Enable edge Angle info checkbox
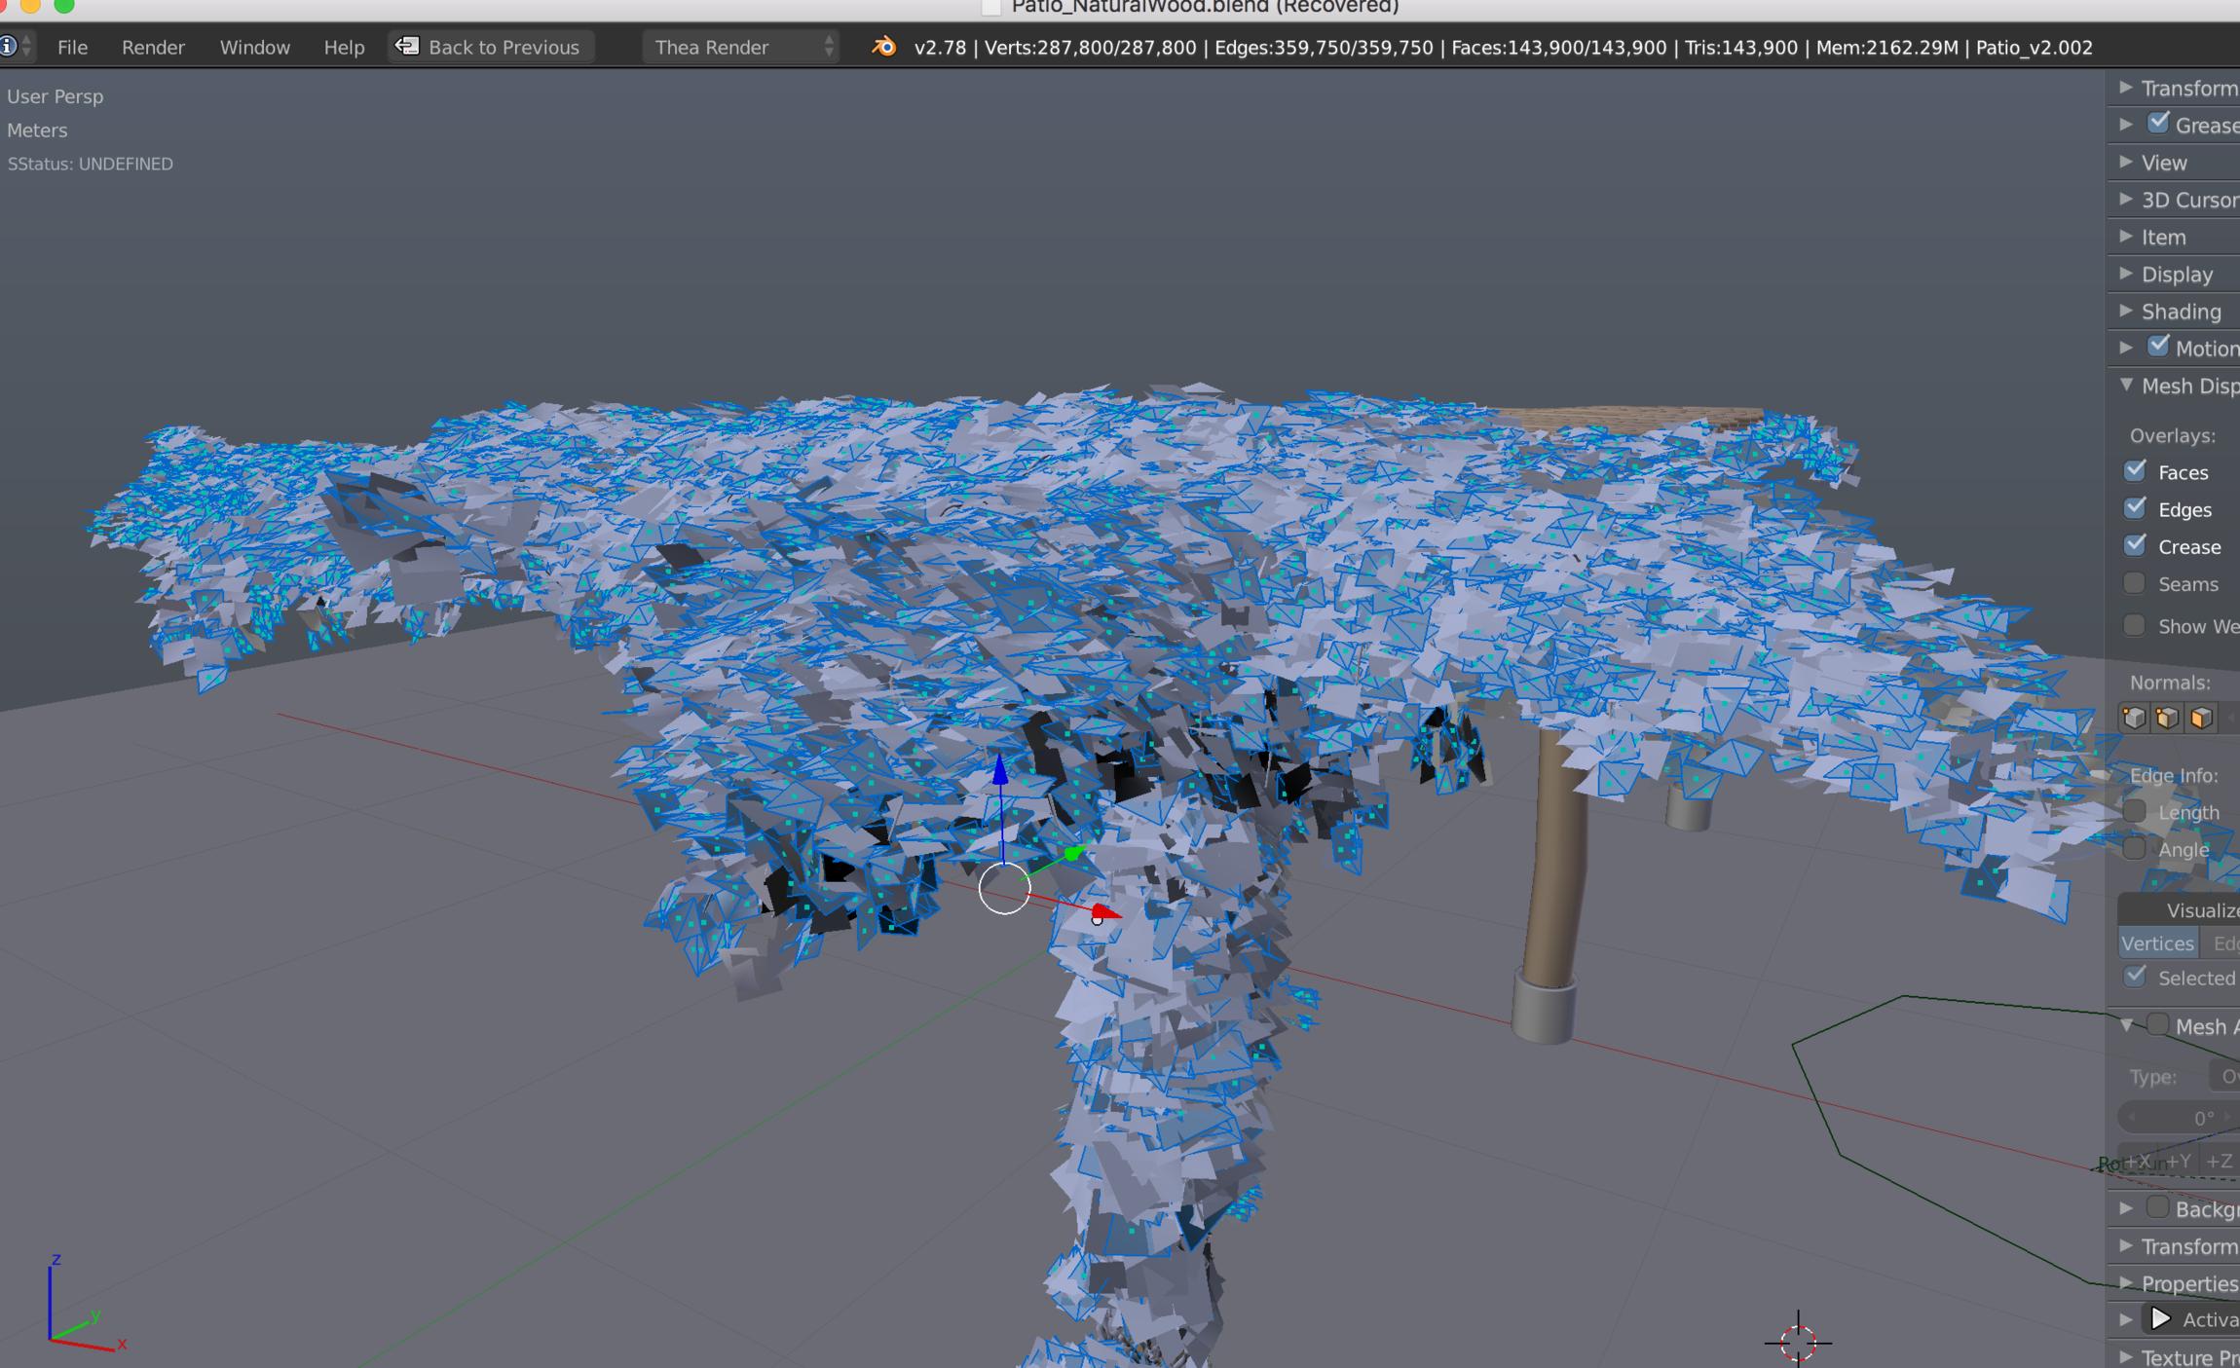Viewport: 2240px width, 1368px height. point(2135,848)
